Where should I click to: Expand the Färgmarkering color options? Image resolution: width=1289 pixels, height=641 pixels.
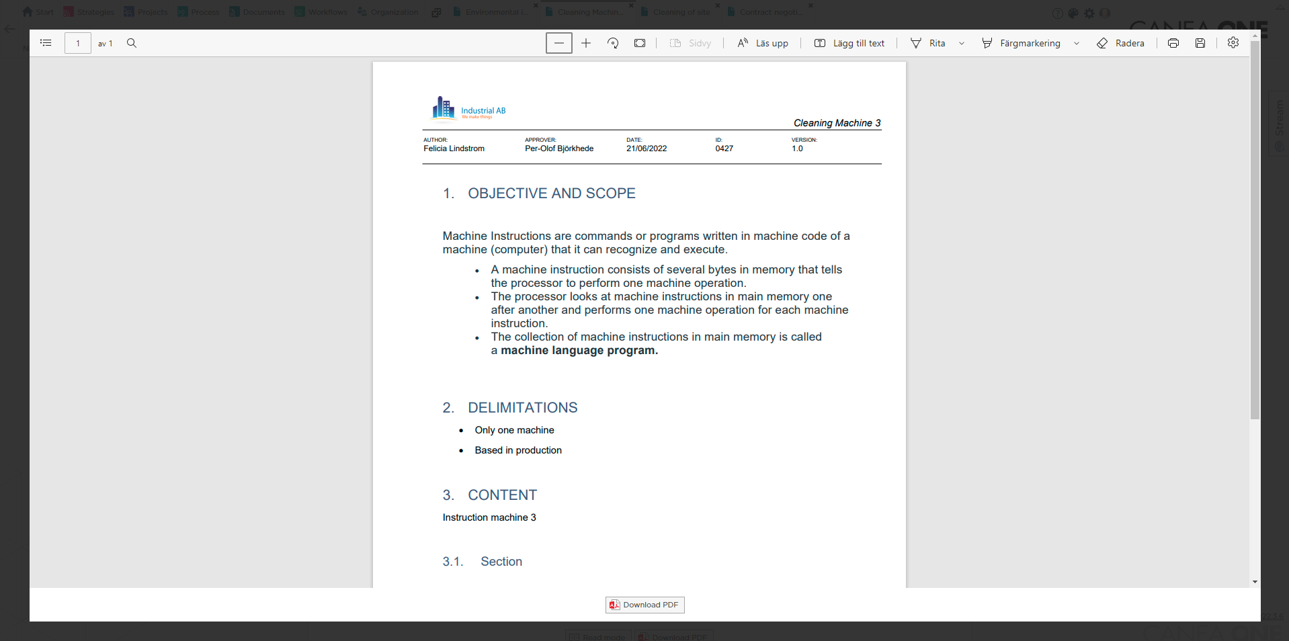[1077, 43]
